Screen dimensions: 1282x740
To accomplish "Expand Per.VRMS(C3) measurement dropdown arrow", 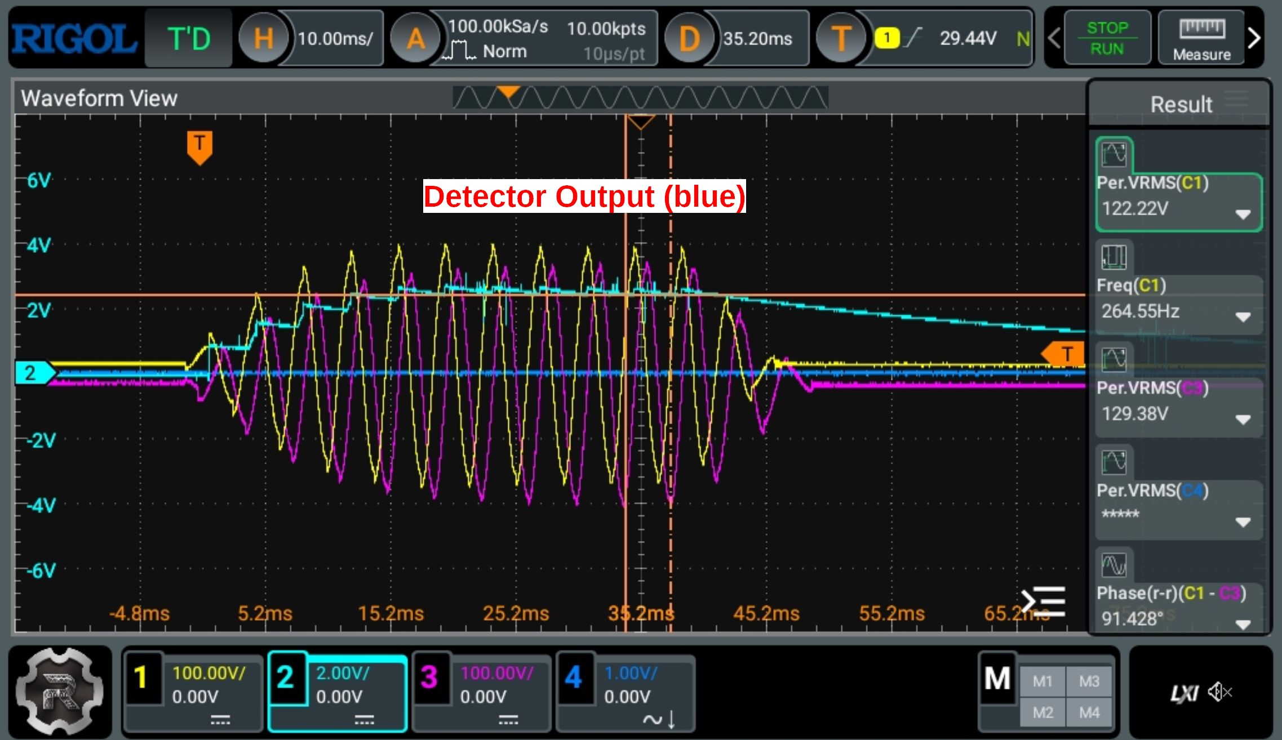I will click(x=1243, y=420).
